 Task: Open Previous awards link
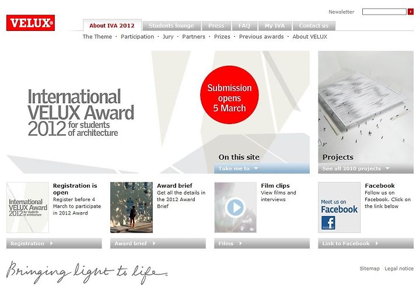coord(261,37)
